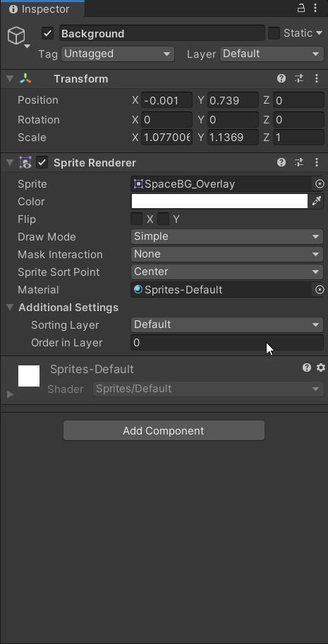Open the Sorting Layer dropdown
Viewport: 328px width, 644px height.
click(x=227, y=325)
